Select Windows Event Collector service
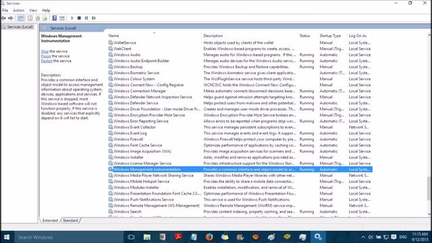This screenshot has height=243, width=432. click(240, 128)
